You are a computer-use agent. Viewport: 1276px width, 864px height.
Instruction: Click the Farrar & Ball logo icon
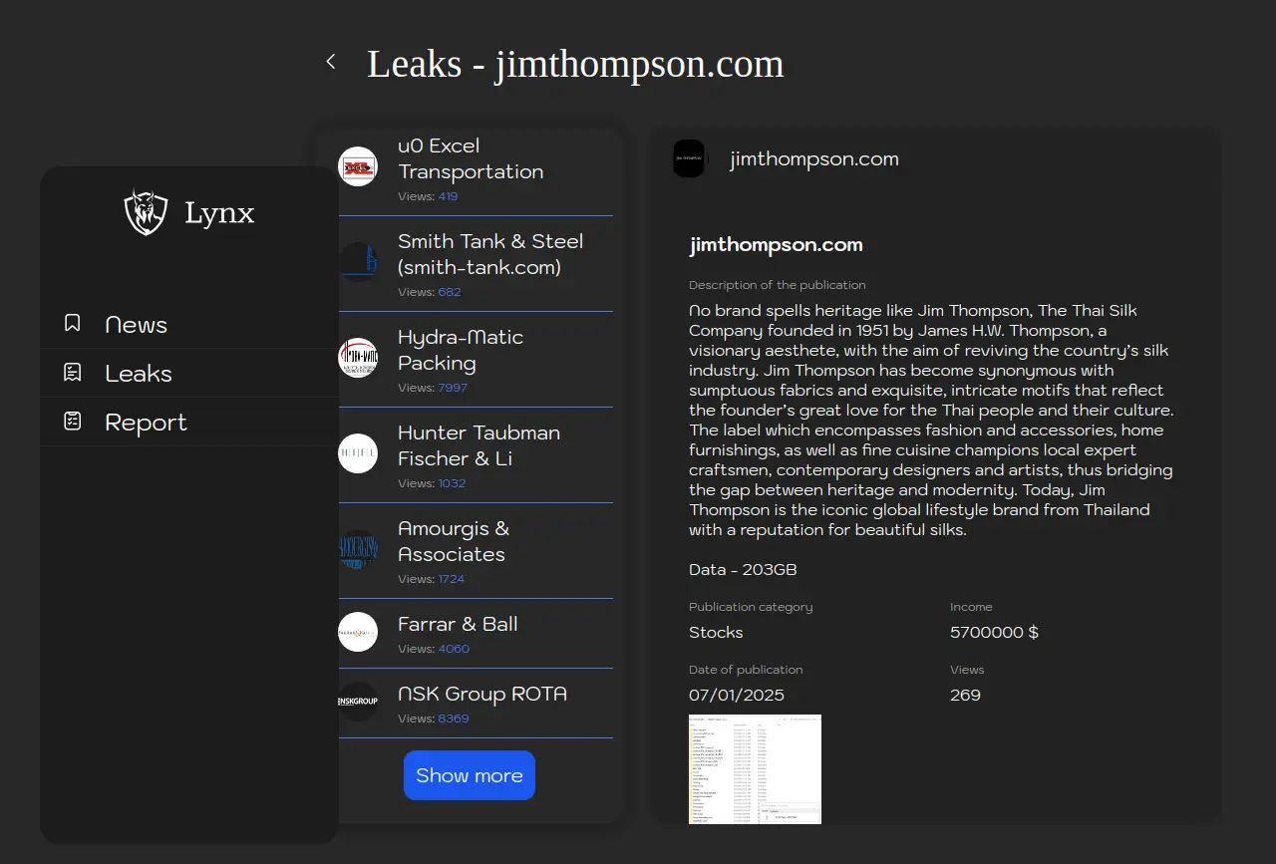pyautogui.click(x=358, y=632)
